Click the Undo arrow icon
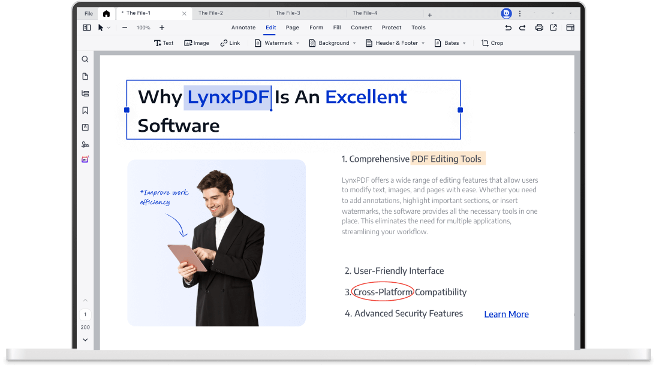 (x=508, y=28)
